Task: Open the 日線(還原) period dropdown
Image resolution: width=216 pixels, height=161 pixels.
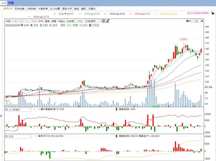Action: [x=92, y=21]
